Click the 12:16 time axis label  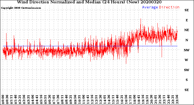tap(92, 99)
